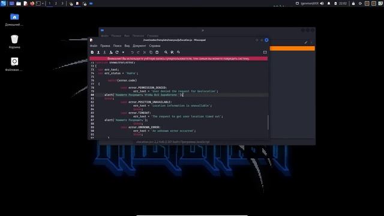This screenshot has width=384, height=216.
Task: Open the Файл menu
Action: (94, 46)
